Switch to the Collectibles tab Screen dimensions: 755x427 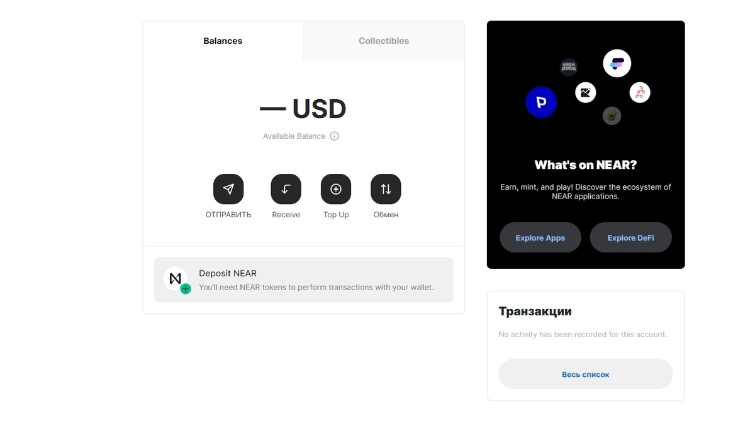[384, 41]
